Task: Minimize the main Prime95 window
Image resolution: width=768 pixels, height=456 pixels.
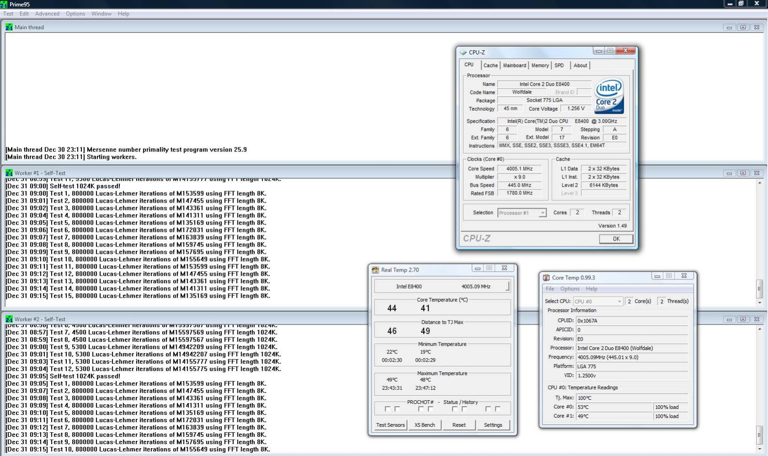Action: pyautogui.click(x=730, y=4)
